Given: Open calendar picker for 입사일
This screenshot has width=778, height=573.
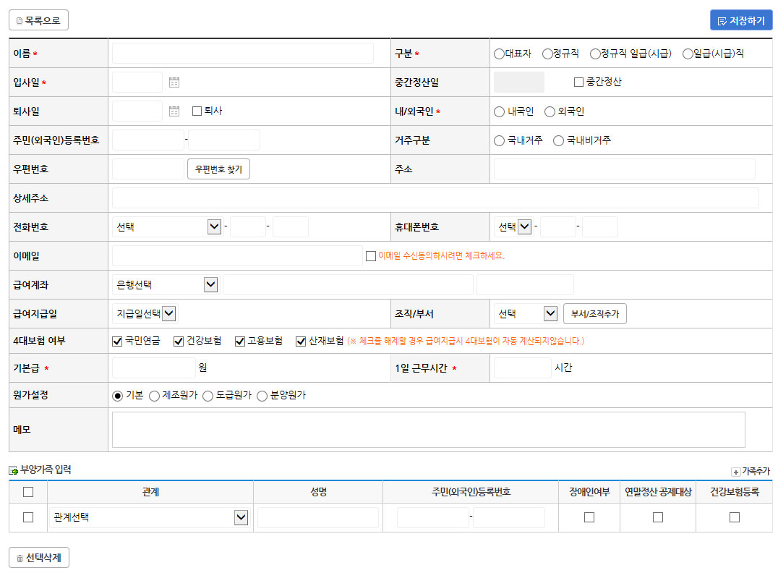Looking at the screenshot, I should pyautogui.click(x=174, y=82).
